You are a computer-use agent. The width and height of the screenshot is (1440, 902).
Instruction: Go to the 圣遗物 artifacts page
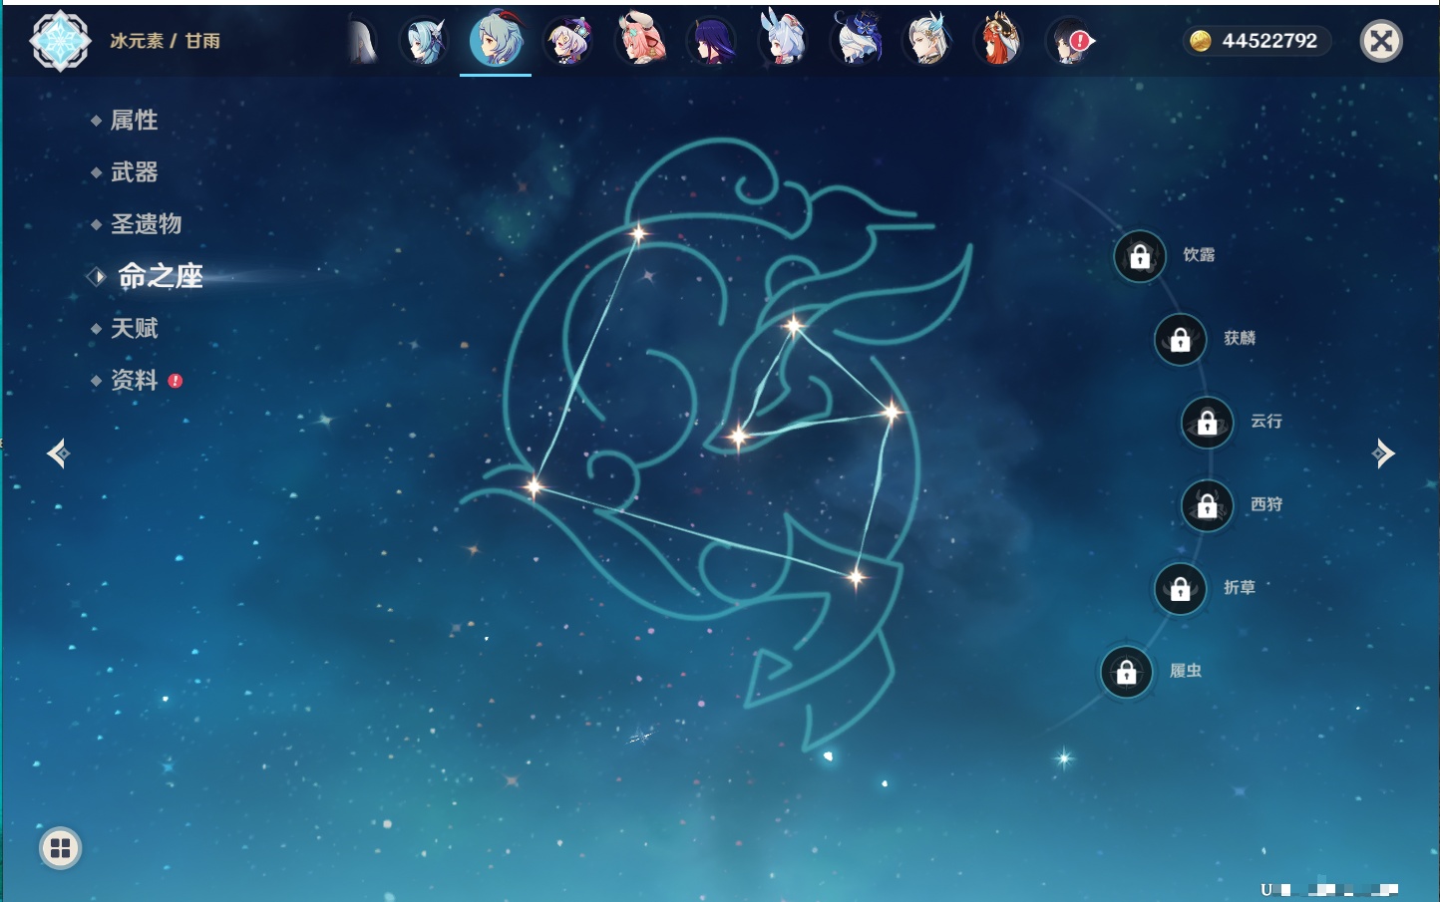(146, 224)
